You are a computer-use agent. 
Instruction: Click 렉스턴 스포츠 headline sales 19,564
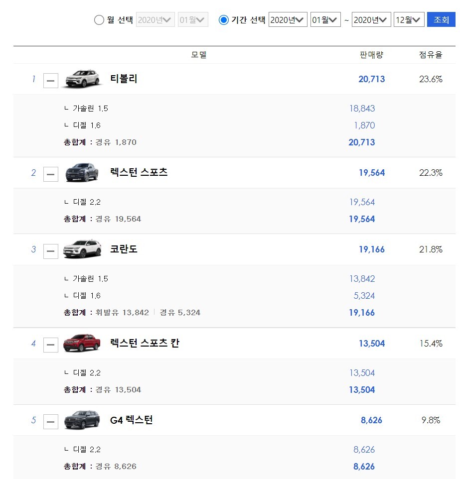[372, 173]
